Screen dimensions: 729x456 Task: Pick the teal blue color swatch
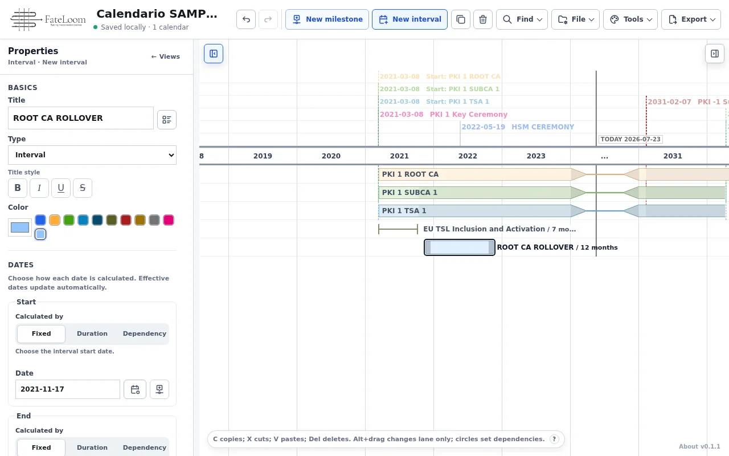83,220
